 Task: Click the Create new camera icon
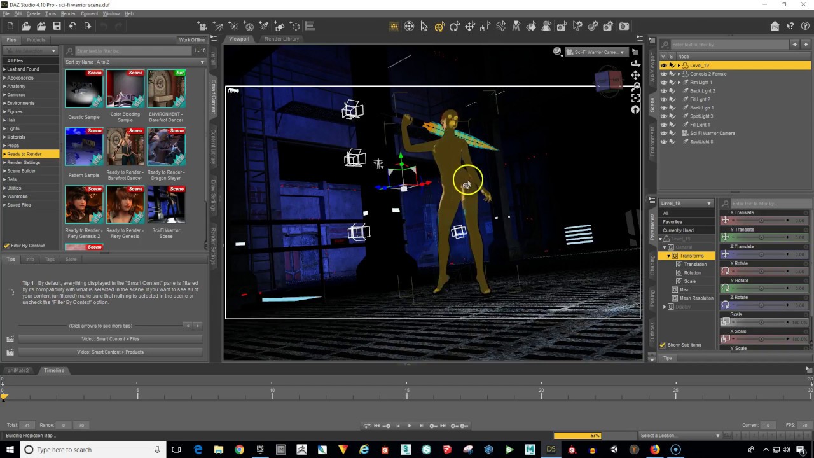pos(203,26)
